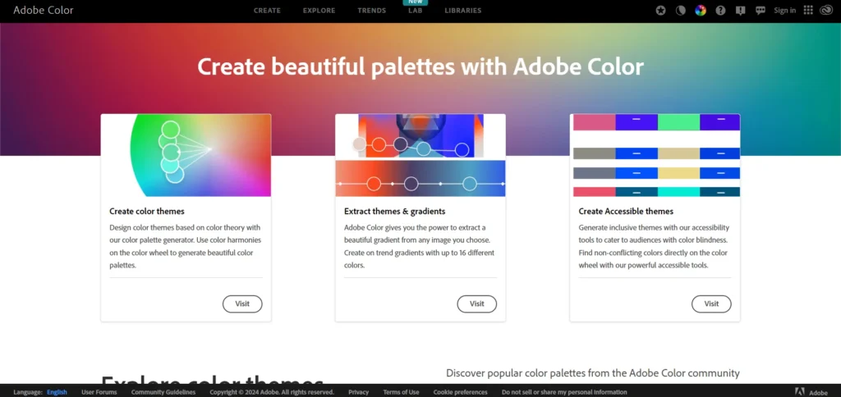The width and height of the screenshot is (841, 397).
Task: Visit the Create color themes tool
Action: tap(242, 303)
